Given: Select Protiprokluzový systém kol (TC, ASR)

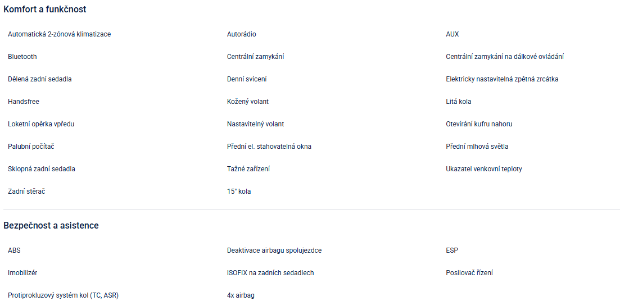Looking at the screenshot, I should pyautogui.click(x=63, y=295).
